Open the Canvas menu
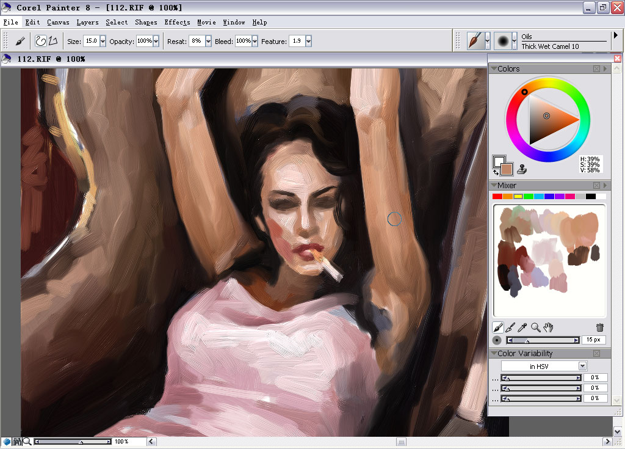The image size is (625, 449). click(x=58, y=23)
